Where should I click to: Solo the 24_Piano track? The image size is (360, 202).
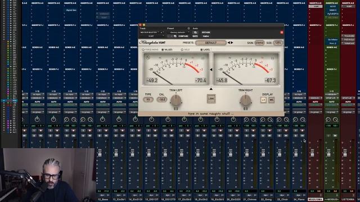pyautogui.click(x=295, y=136)
